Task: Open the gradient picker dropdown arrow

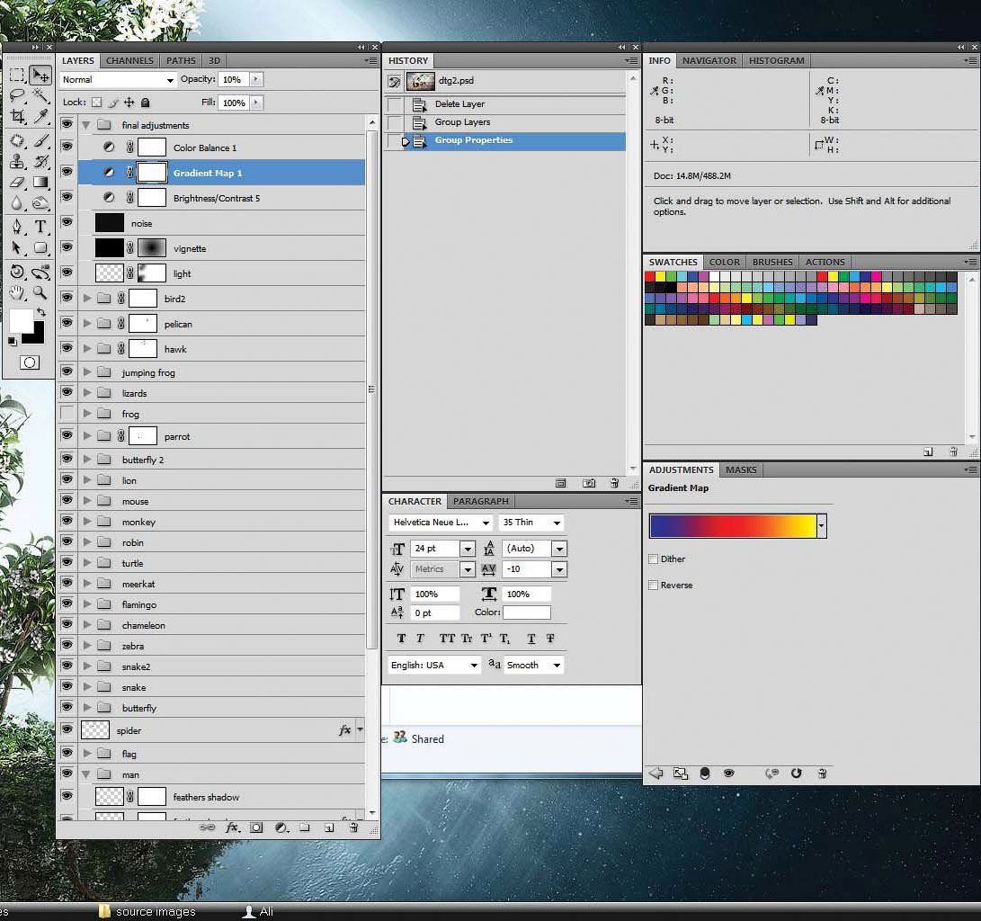Action: click(x=822, y=526)
